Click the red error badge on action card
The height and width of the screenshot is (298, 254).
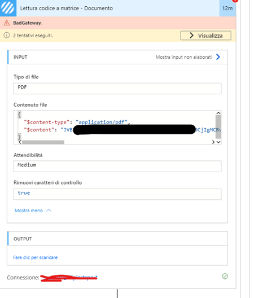tap(235, 1)
